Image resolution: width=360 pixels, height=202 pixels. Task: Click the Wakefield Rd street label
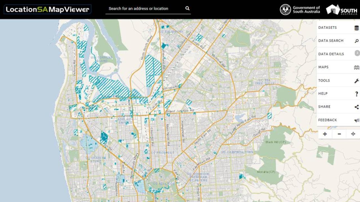(x=164, y=60)
